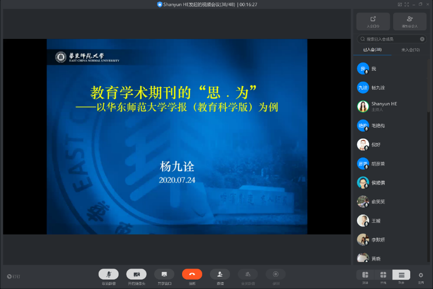
Task: Select participant 胡彦芳 in the list
Action: 390,164
